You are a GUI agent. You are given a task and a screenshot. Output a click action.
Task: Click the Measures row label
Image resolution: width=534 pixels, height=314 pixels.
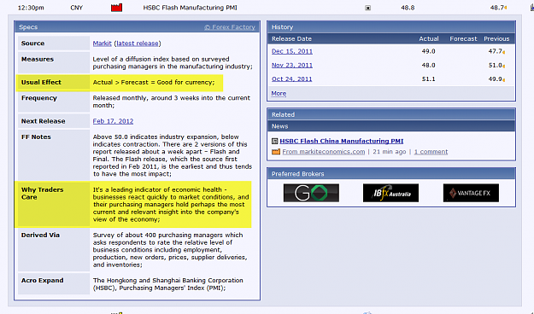[38, 59]
